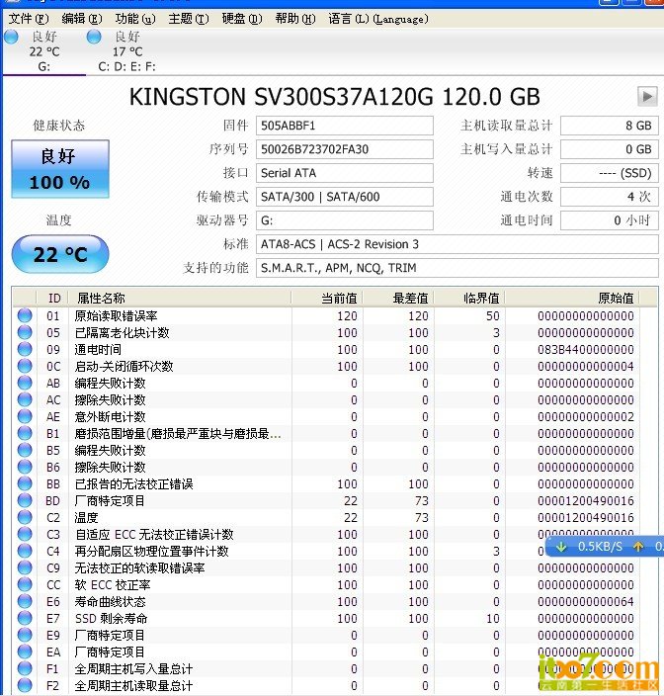The image size is (664, 696).
Task: Click the 当前值 column header
Action: pos(327,298)
